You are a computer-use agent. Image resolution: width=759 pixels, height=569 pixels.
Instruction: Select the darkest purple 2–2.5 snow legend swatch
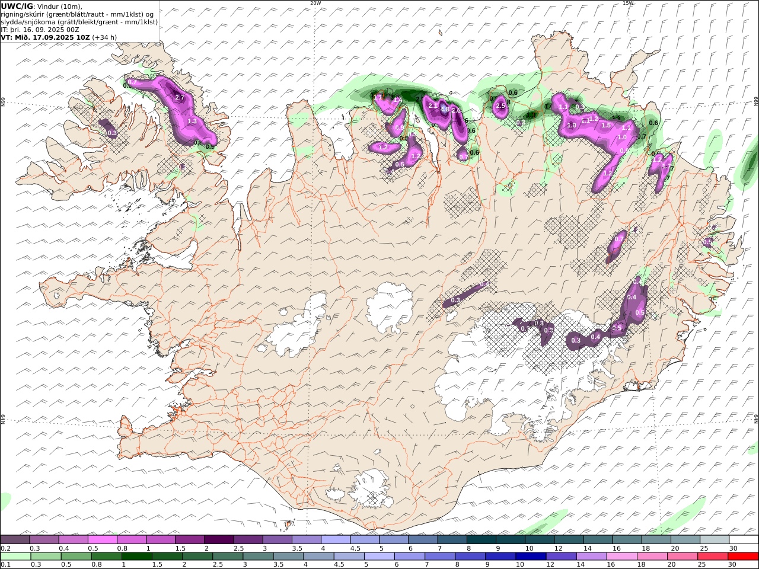pos(219,540)
